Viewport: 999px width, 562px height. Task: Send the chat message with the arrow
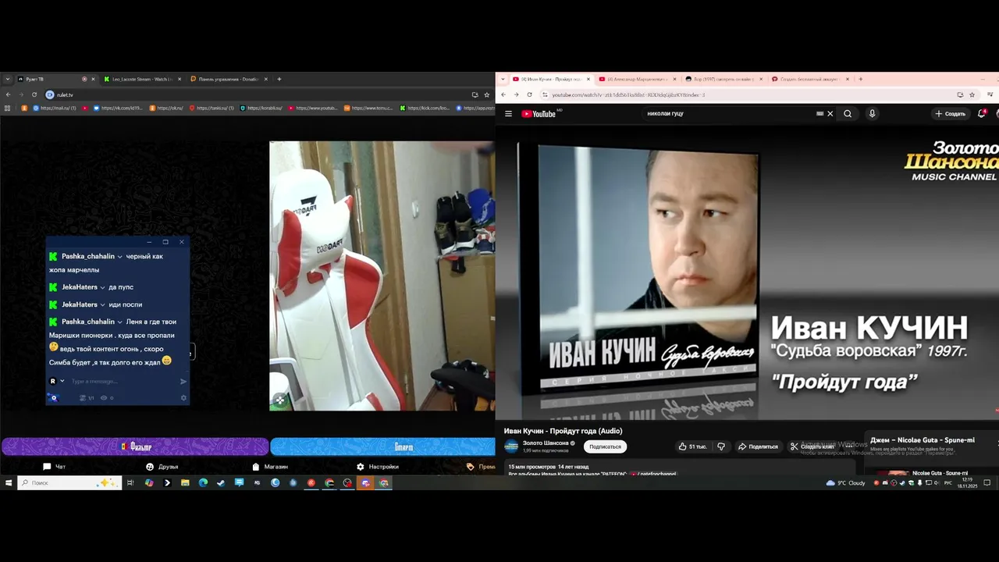tap(183, 382)
